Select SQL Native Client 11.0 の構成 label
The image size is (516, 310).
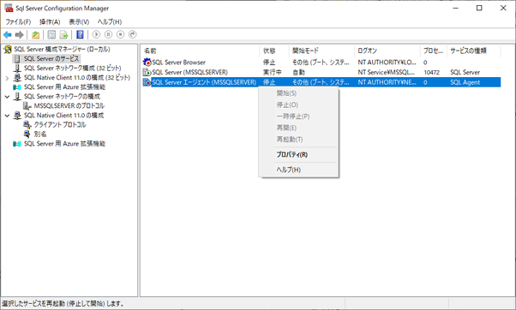pos(63,116)
